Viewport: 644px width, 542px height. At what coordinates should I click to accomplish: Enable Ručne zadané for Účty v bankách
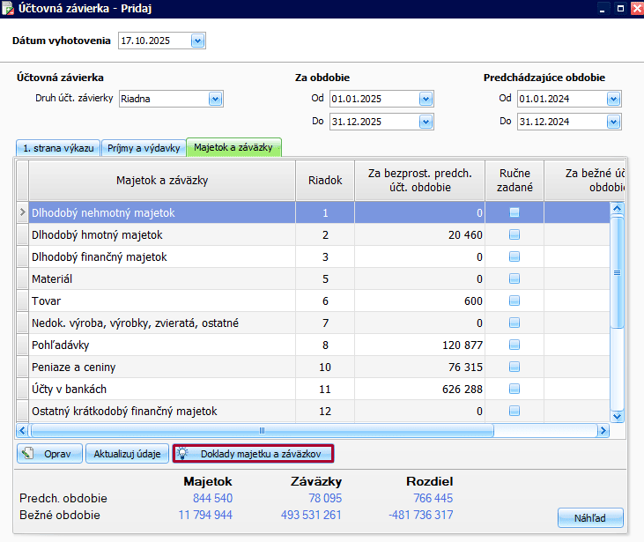pos(514,389)
